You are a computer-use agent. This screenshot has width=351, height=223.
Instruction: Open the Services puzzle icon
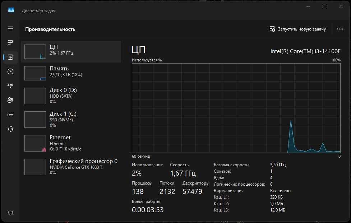coord(10,129)
